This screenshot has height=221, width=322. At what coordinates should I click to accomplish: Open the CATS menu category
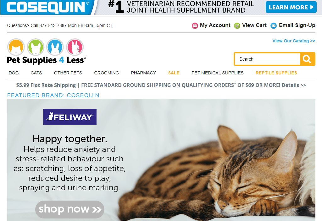coord(36,73)
